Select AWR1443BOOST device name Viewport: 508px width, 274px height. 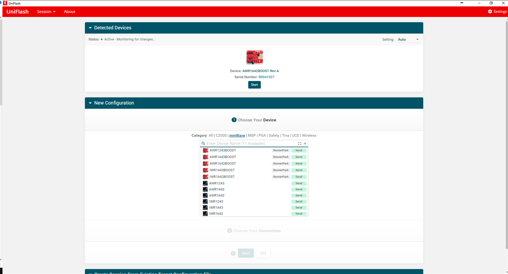tap(223, 157)
